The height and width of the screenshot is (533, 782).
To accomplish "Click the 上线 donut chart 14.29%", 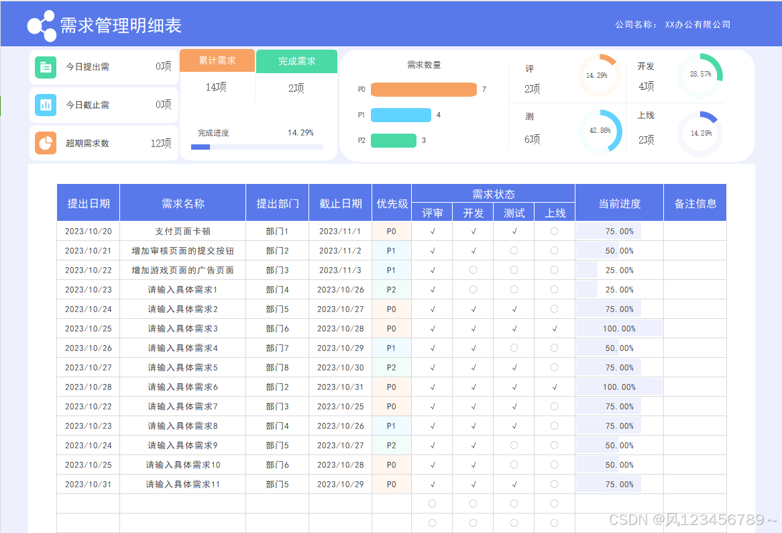I will pyautogui.click(x=700, y=133).
